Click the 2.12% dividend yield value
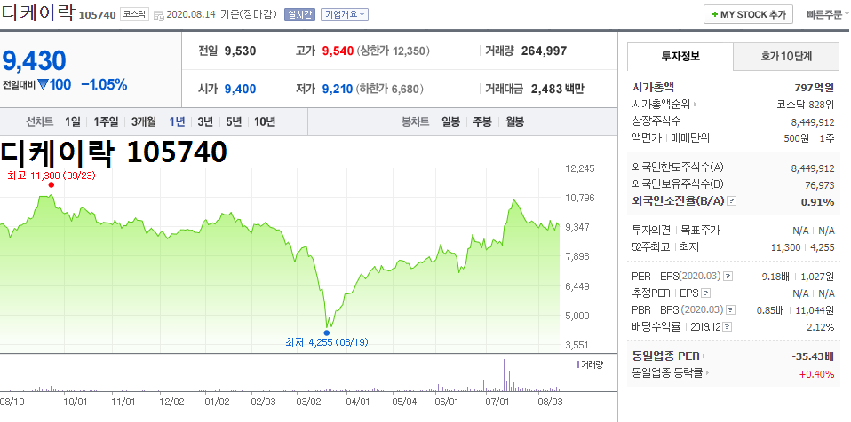This screenshot has width=851, height=422. (x=820, y=327)
